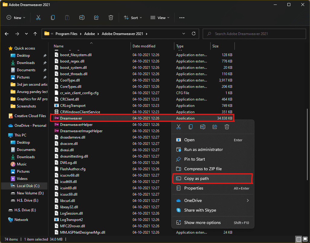Screen dimensions: 310x243
Task: Click the Copy icon in the context menu
Action: pyautogui.click(x=191, y=127)
